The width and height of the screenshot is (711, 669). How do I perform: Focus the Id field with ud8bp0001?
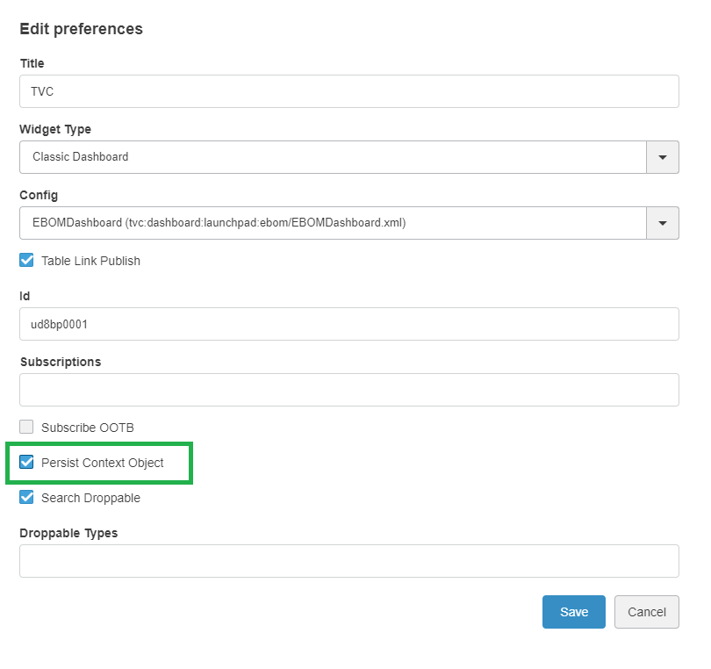(348, 324)
